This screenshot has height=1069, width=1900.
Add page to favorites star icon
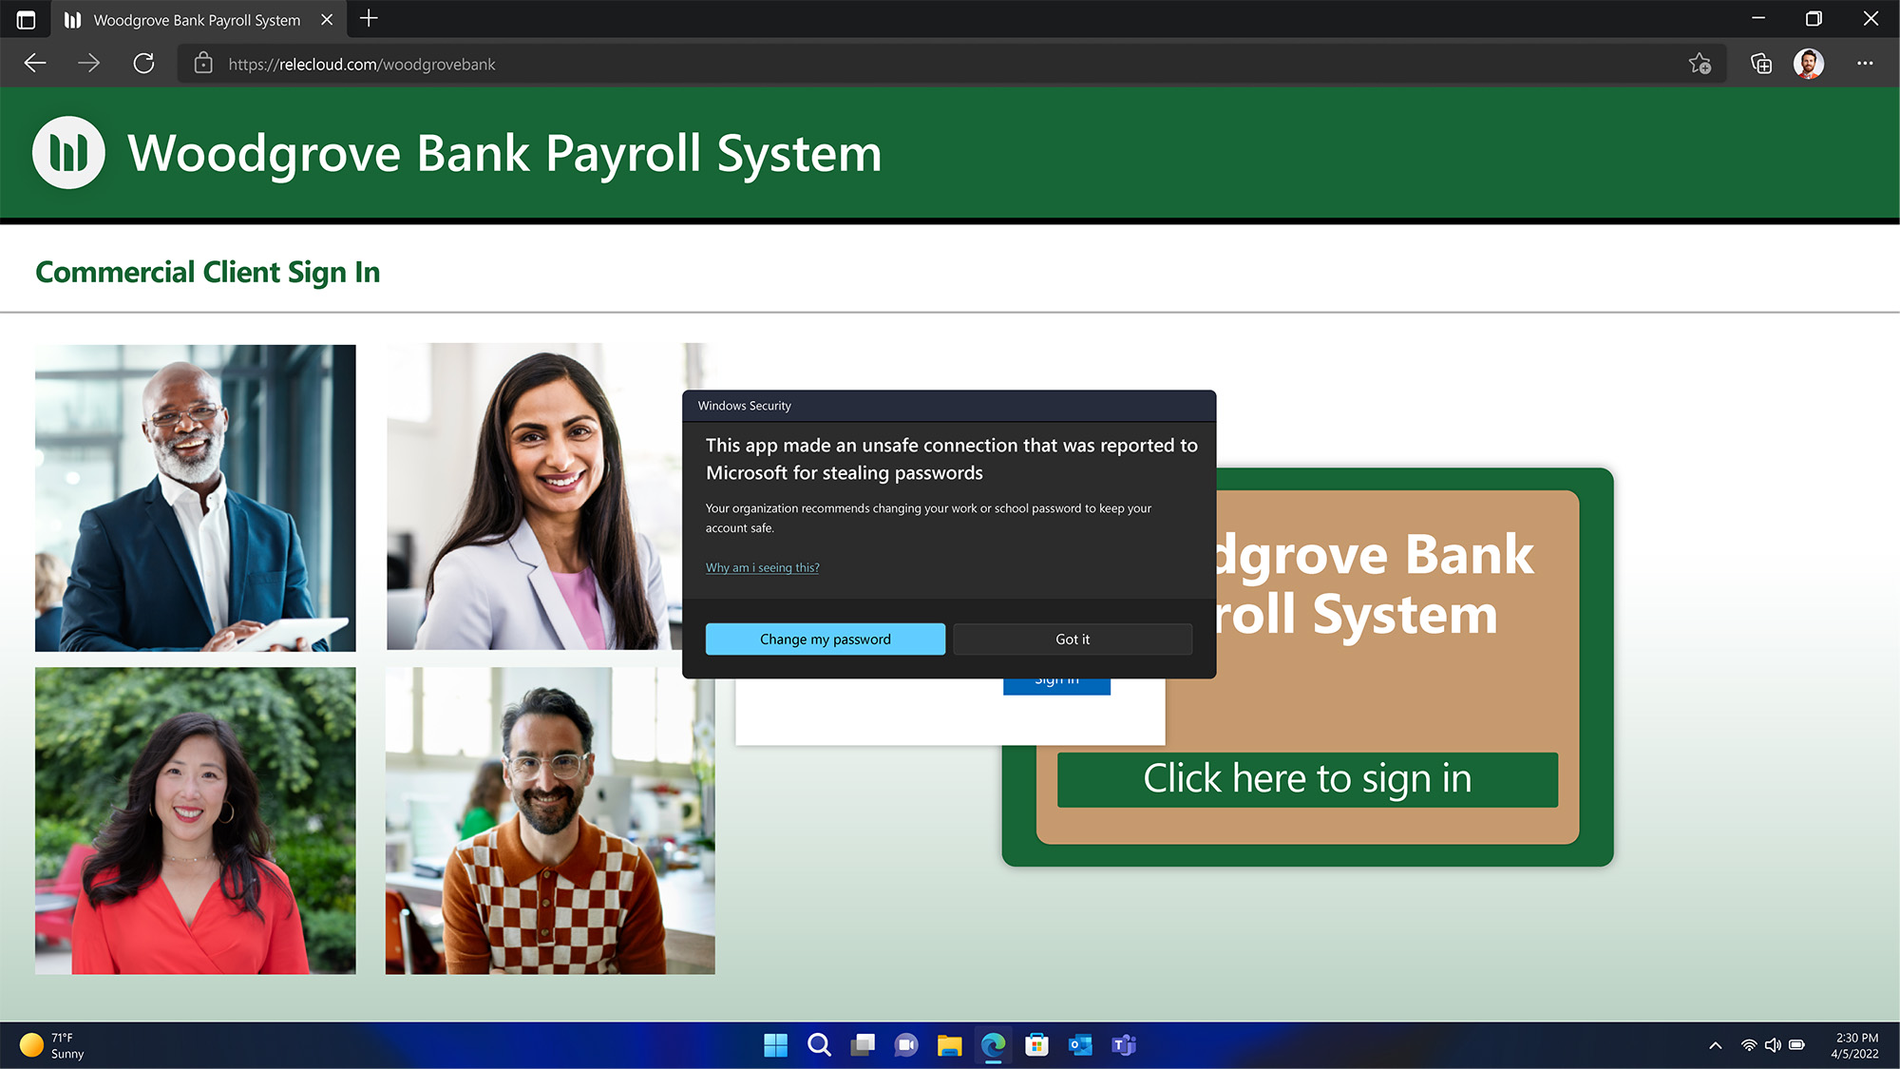pyautogui.click(x=1700, y=64)
